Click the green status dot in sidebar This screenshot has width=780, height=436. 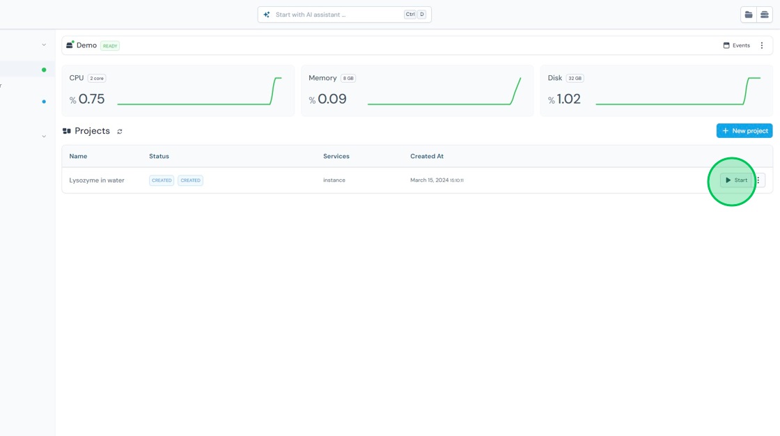[44, 70]
